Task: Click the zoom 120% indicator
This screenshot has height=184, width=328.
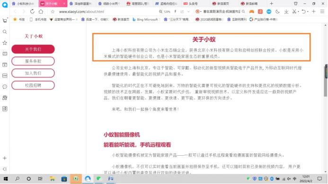Action: pos(165,12)
